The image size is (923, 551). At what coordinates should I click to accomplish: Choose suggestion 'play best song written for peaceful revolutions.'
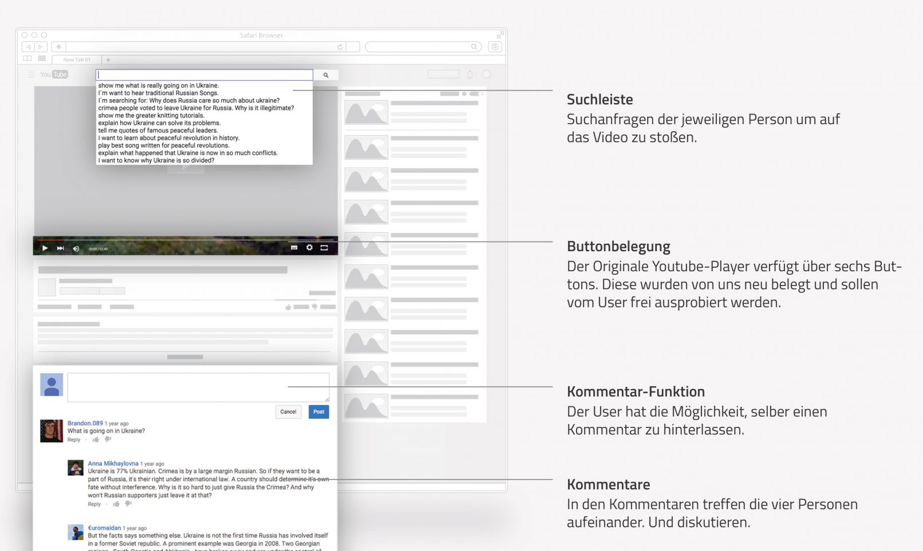pos(163,145)
